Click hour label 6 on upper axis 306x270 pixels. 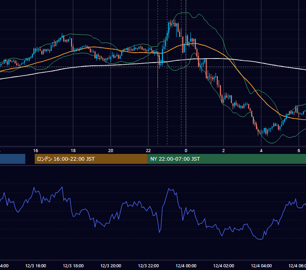299,151
